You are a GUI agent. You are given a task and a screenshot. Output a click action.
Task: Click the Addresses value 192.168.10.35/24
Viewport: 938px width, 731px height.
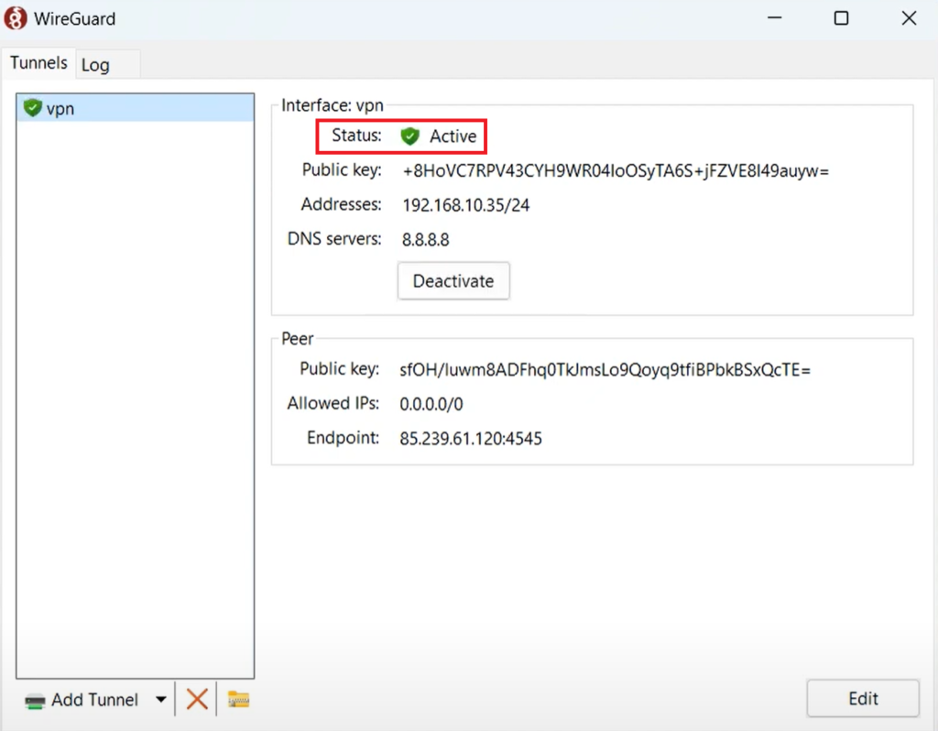(465, 204)
